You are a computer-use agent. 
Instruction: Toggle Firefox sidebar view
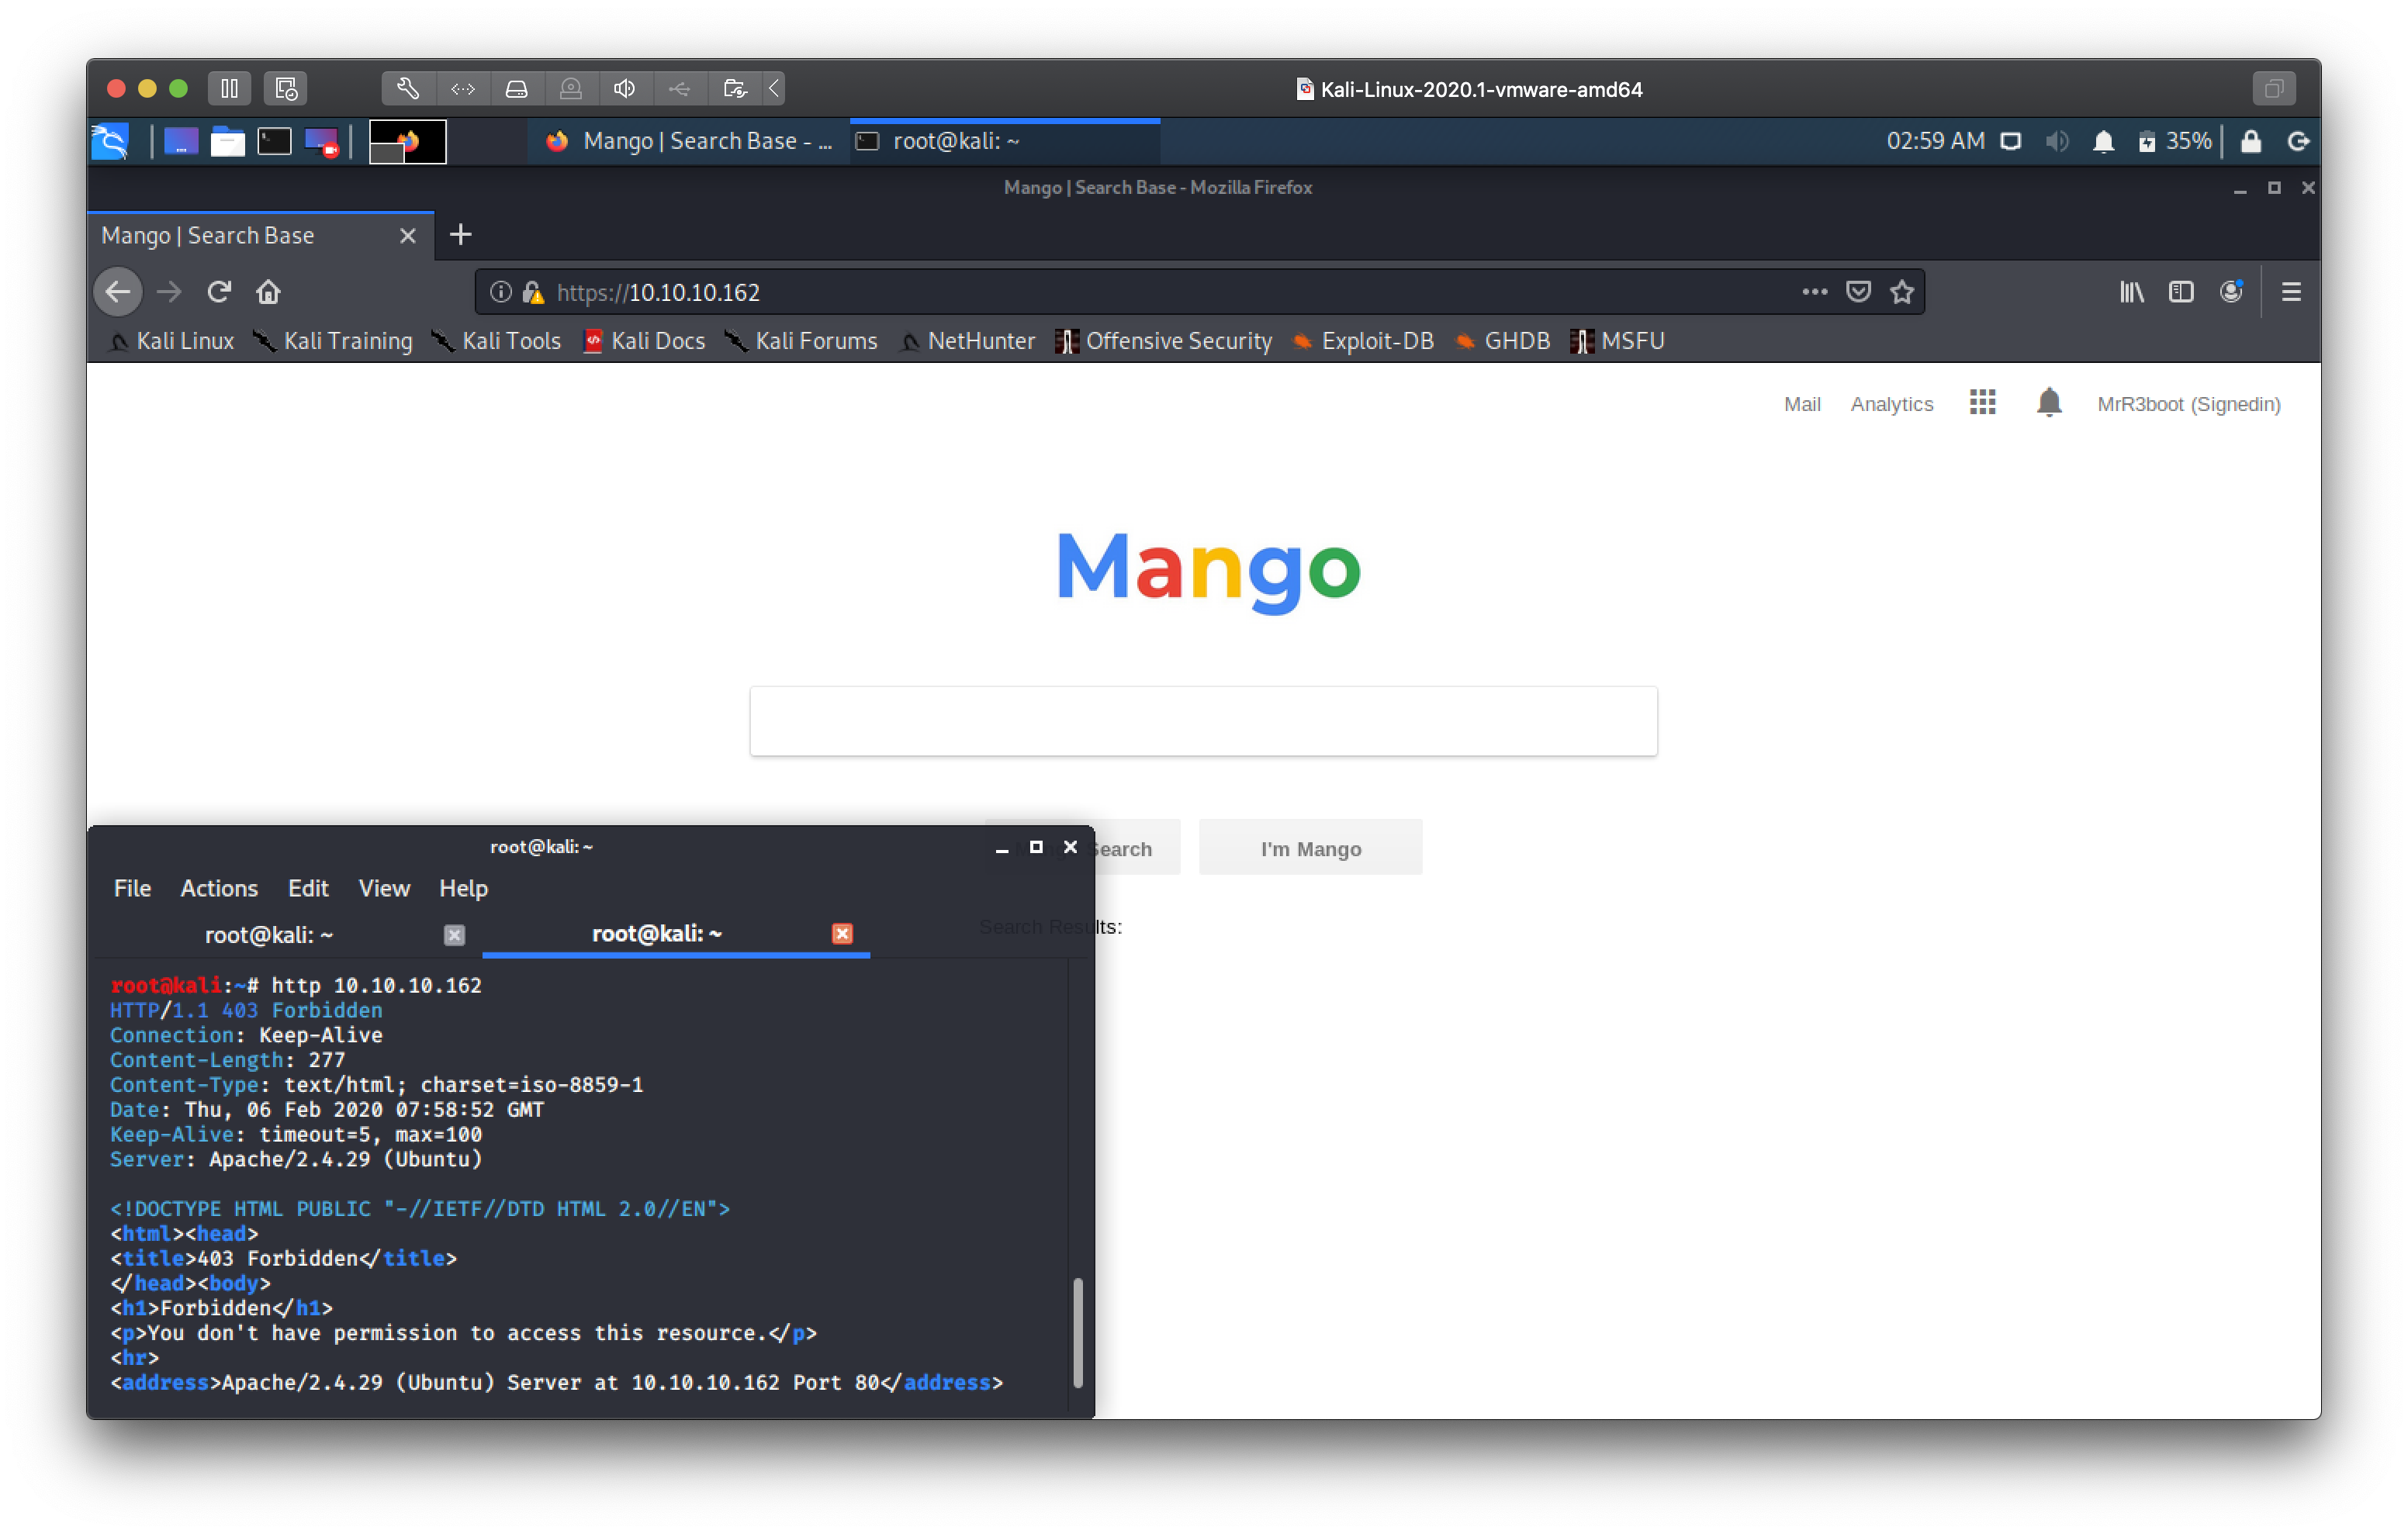(2181, 292)
